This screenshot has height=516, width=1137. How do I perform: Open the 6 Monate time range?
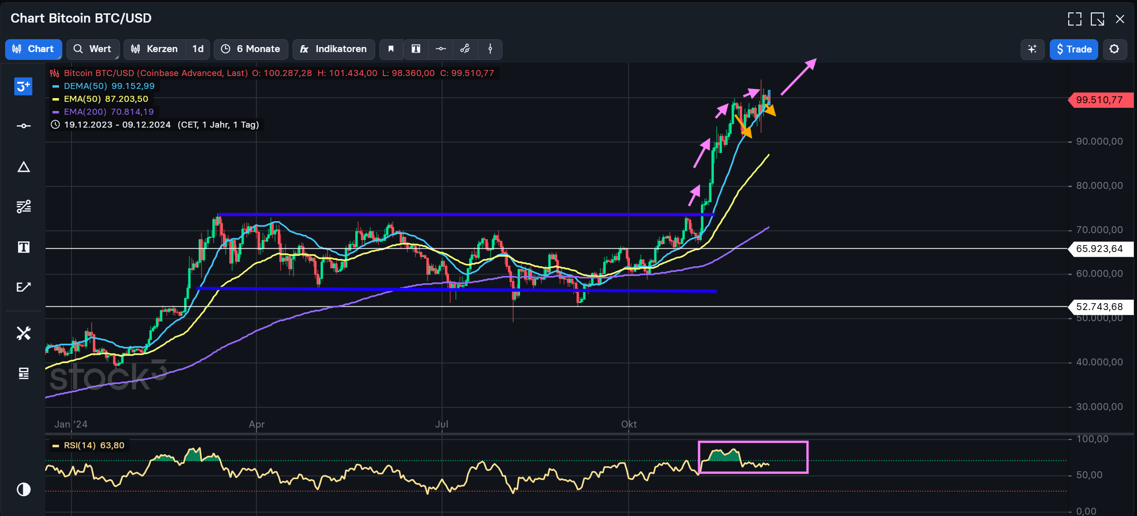[x=251, y=49]
